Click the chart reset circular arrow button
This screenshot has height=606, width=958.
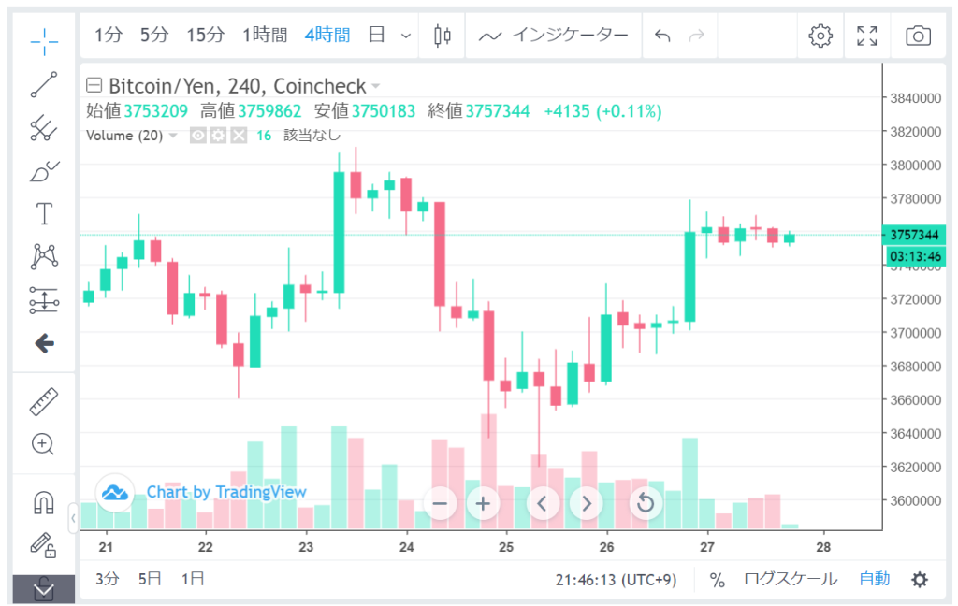645,503
